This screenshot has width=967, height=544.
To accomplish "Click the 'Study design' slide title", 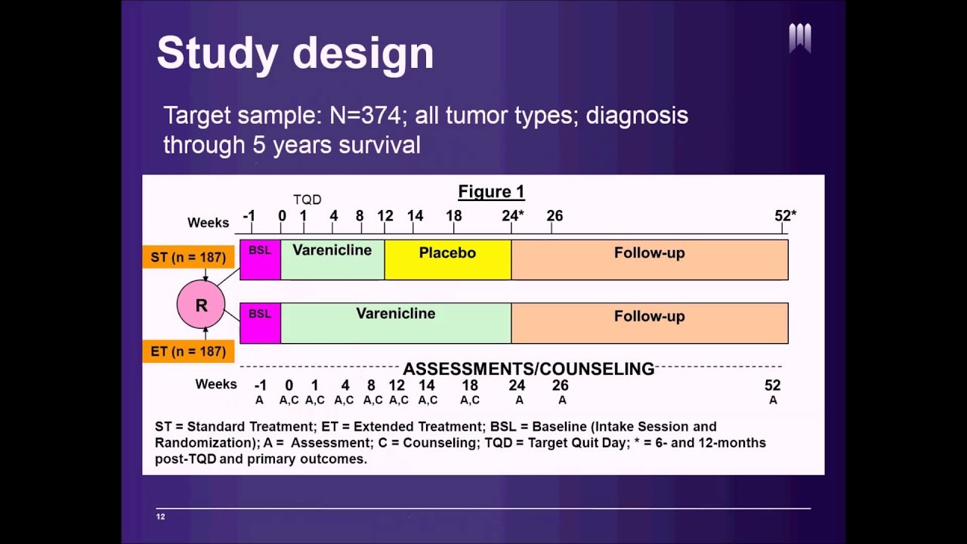I will tap(295, 54).
